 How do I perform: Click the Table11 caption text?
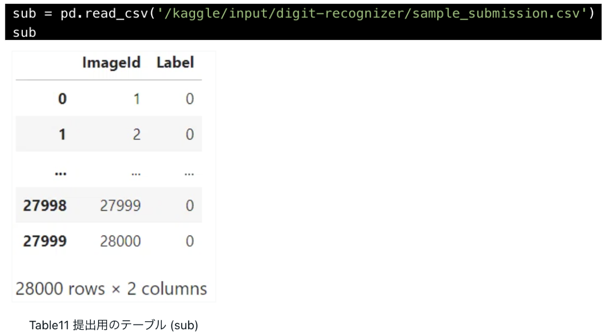point(113,325)
